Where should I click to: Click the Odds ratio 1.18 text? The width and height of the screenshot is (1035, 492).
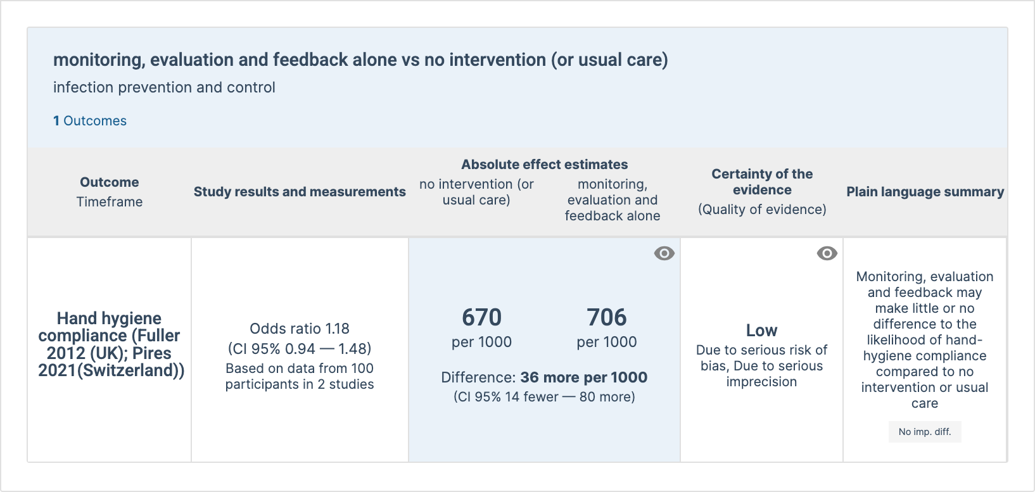[x=299, y=329]
